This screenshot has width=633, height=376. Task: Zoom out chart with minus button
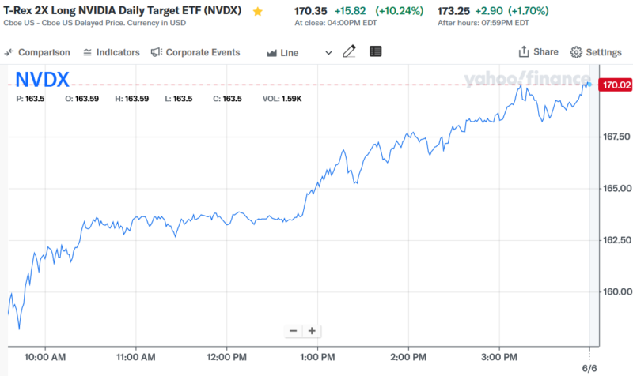(294, 331)
